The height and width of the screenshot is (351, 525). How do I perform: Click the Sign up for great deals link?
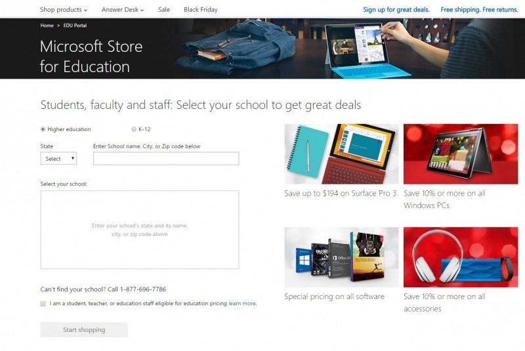tap(396, 10)
